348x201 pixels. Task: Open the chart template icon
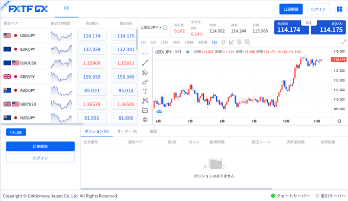tap(240, 42)
